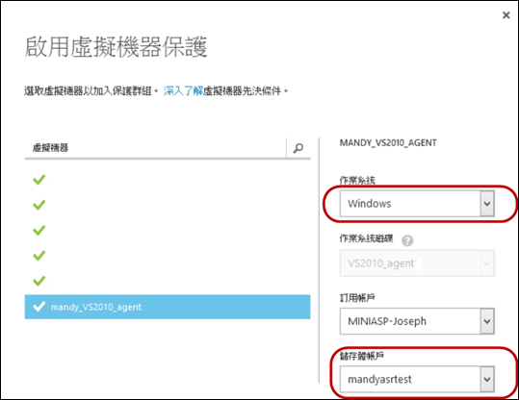Toggle the fifth virtual machine checkmark
The height and width of the screenshot is (400, 519).
(x=39, y=281)
